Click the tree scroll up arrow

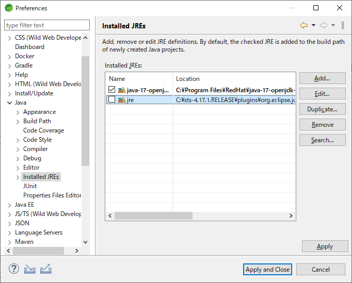[85, 38]
